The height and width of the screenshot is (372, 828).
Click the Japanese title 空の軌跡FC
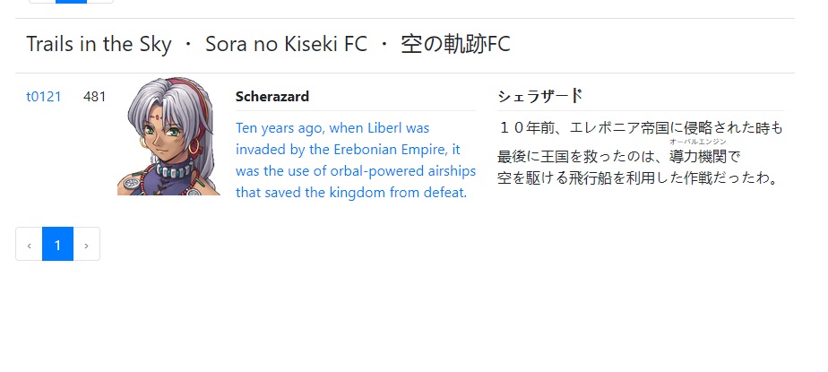tap(455, 44)
